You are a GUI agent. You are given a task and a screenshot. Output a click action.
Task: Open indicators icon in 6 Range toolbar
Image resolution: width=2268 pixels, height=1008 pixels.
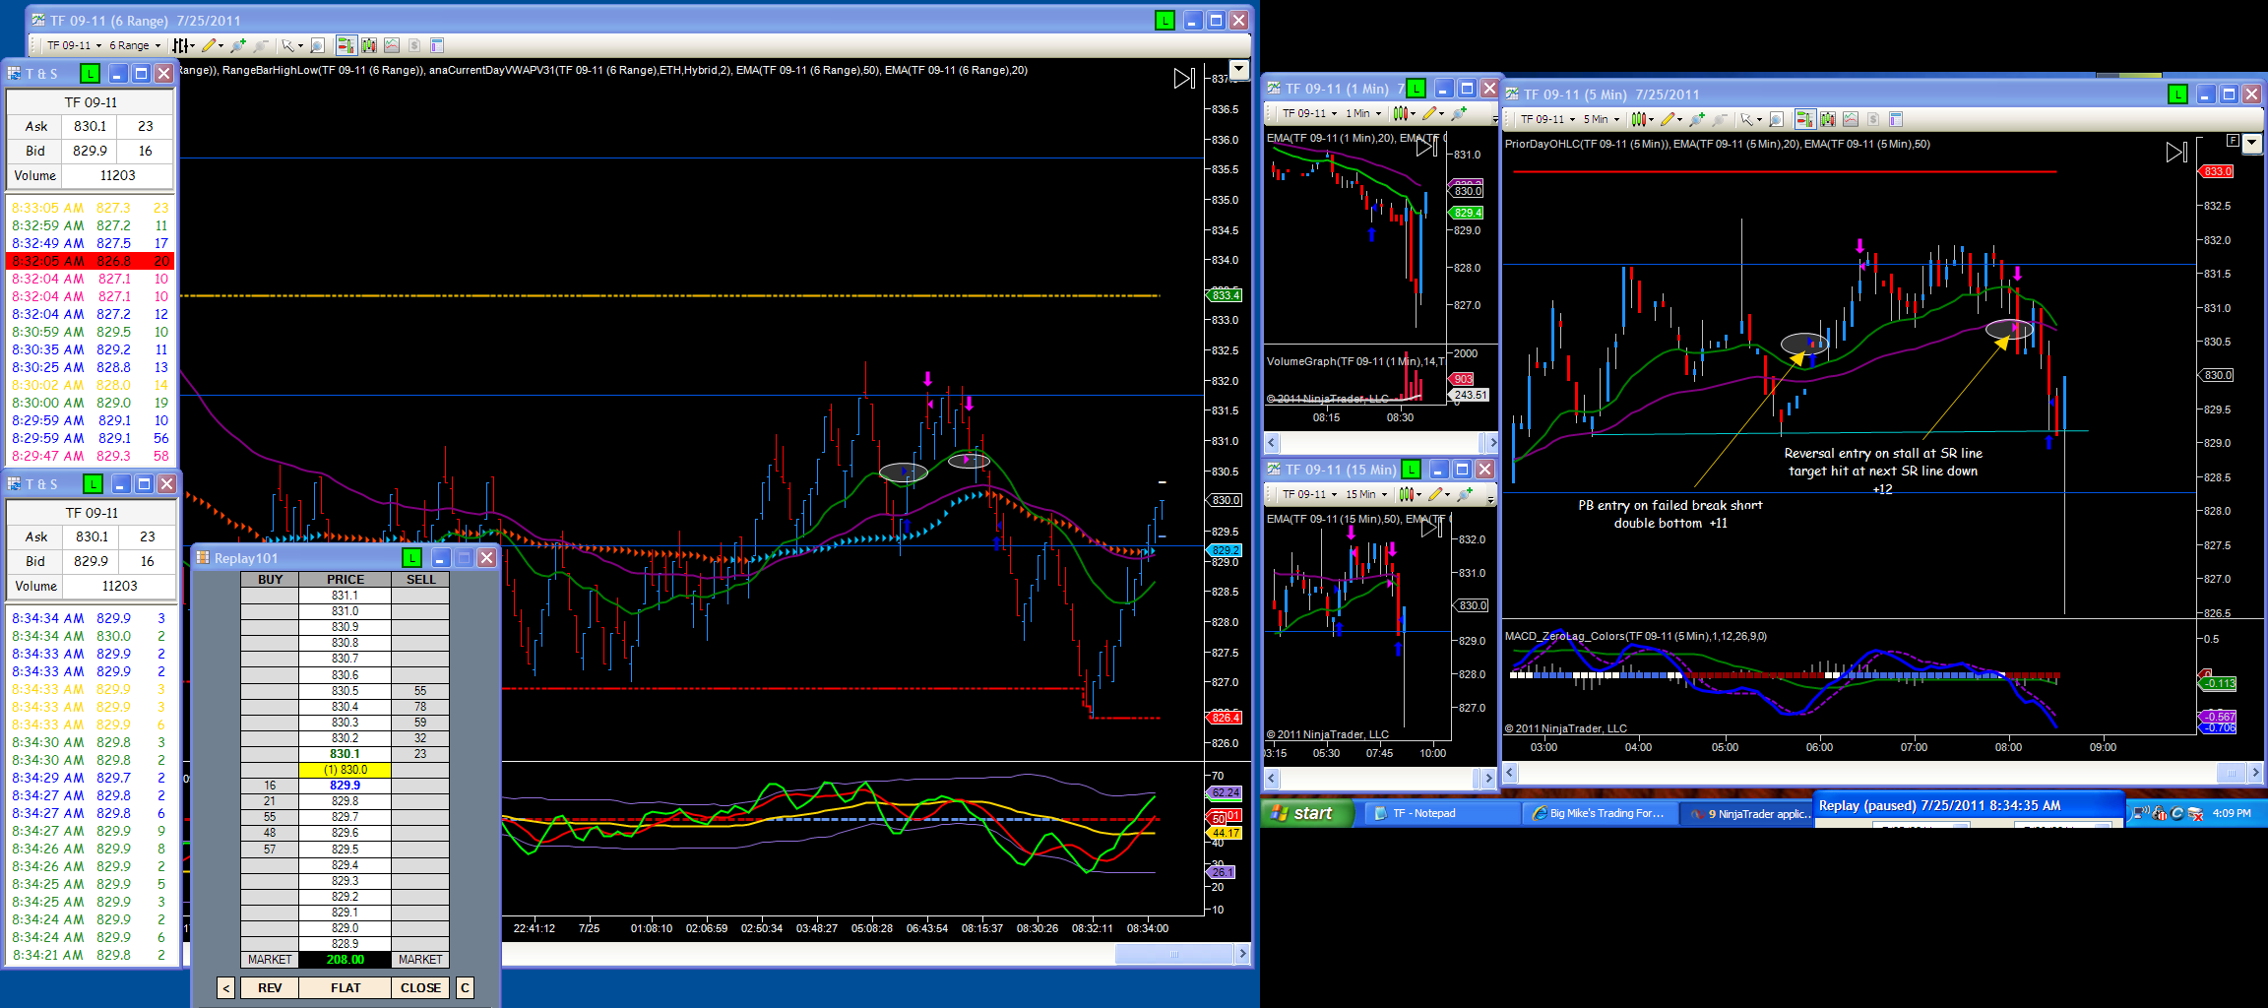pyautogui.click(x=392, y=45)
